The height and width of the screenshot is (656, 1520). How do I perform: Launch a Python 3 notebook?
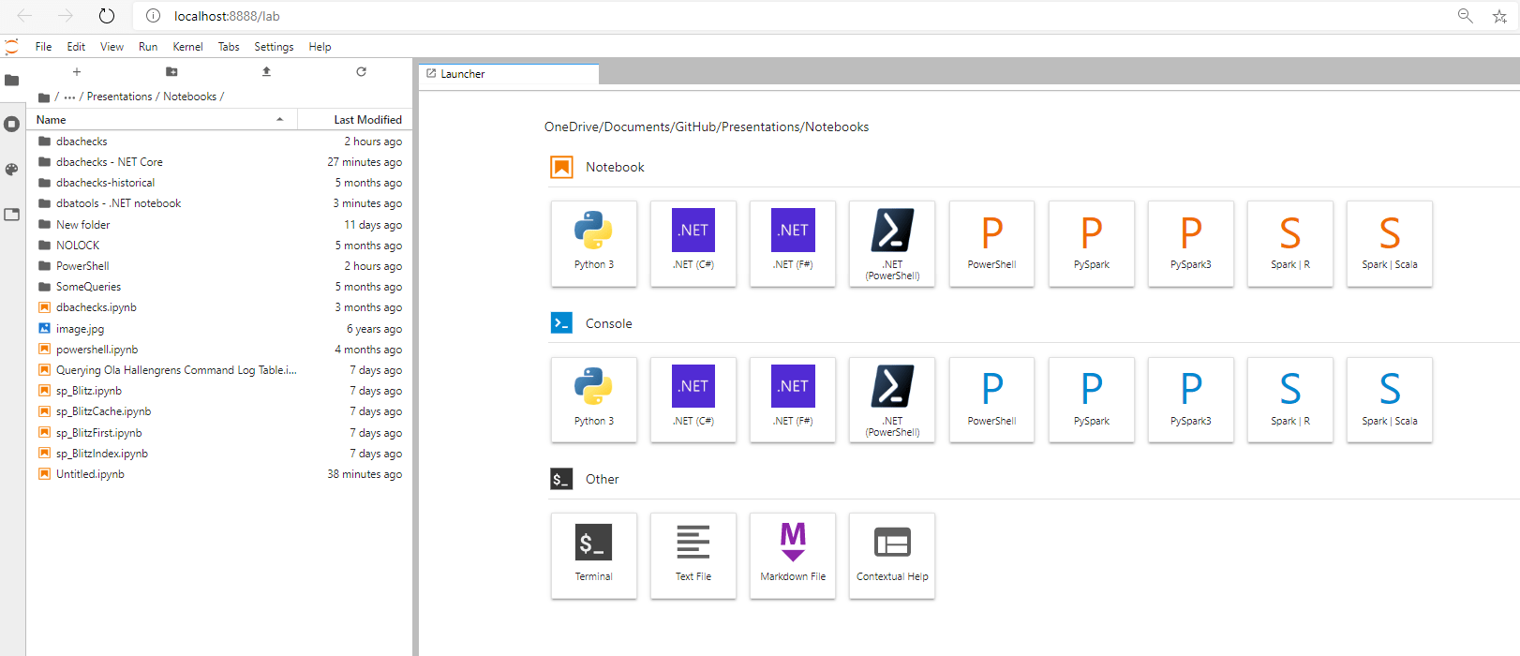click(x=593, y=243)
